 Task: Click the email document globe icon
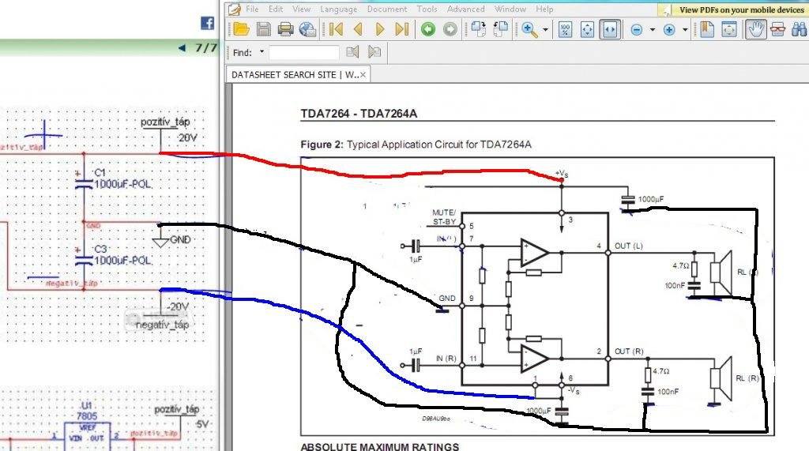(x=308, y=29)
